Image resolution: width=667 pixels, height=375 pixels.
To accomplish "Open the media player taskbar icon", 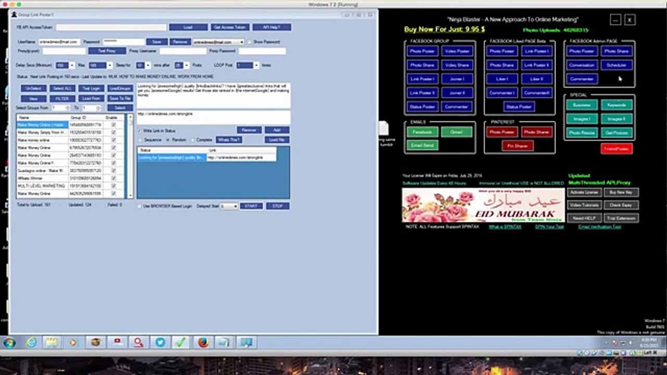I will pyautogui.click(x=73, y=342).
